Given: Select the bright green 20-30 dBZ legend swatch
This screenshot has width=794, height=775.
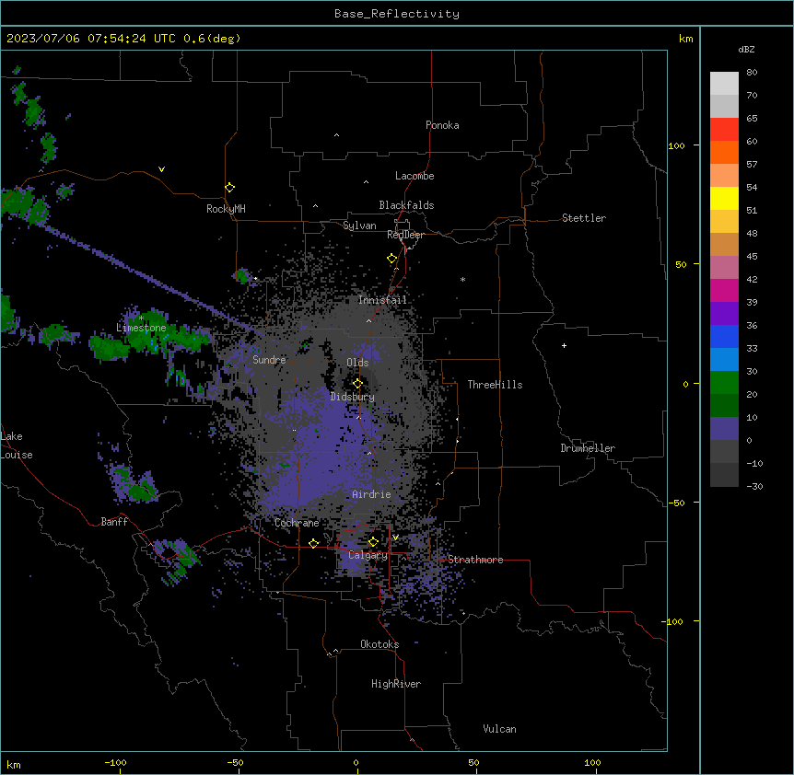Looking at the screenshot, I should pos(724,383).
